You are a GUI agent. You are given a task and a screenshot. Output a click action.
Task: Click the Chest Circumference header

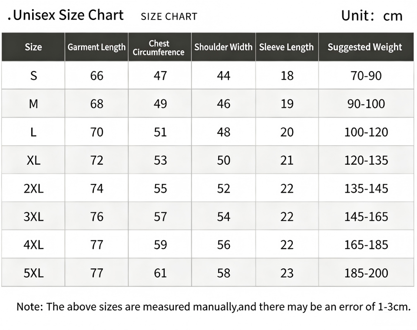[159, 47]
